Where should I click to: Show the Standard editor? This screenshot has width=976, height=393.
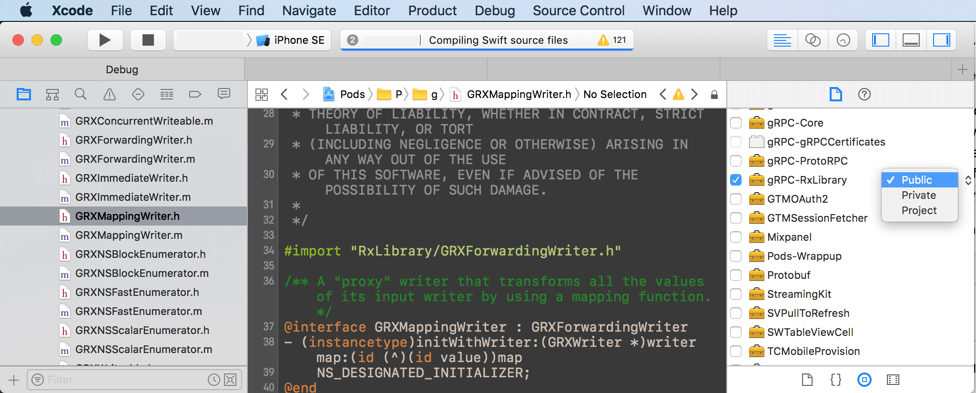(783, 40)
